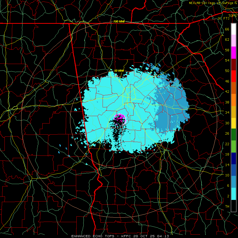
Task: Click the 'NEXLAB-College of DuPage' credit text
Action: pos(211,3)
